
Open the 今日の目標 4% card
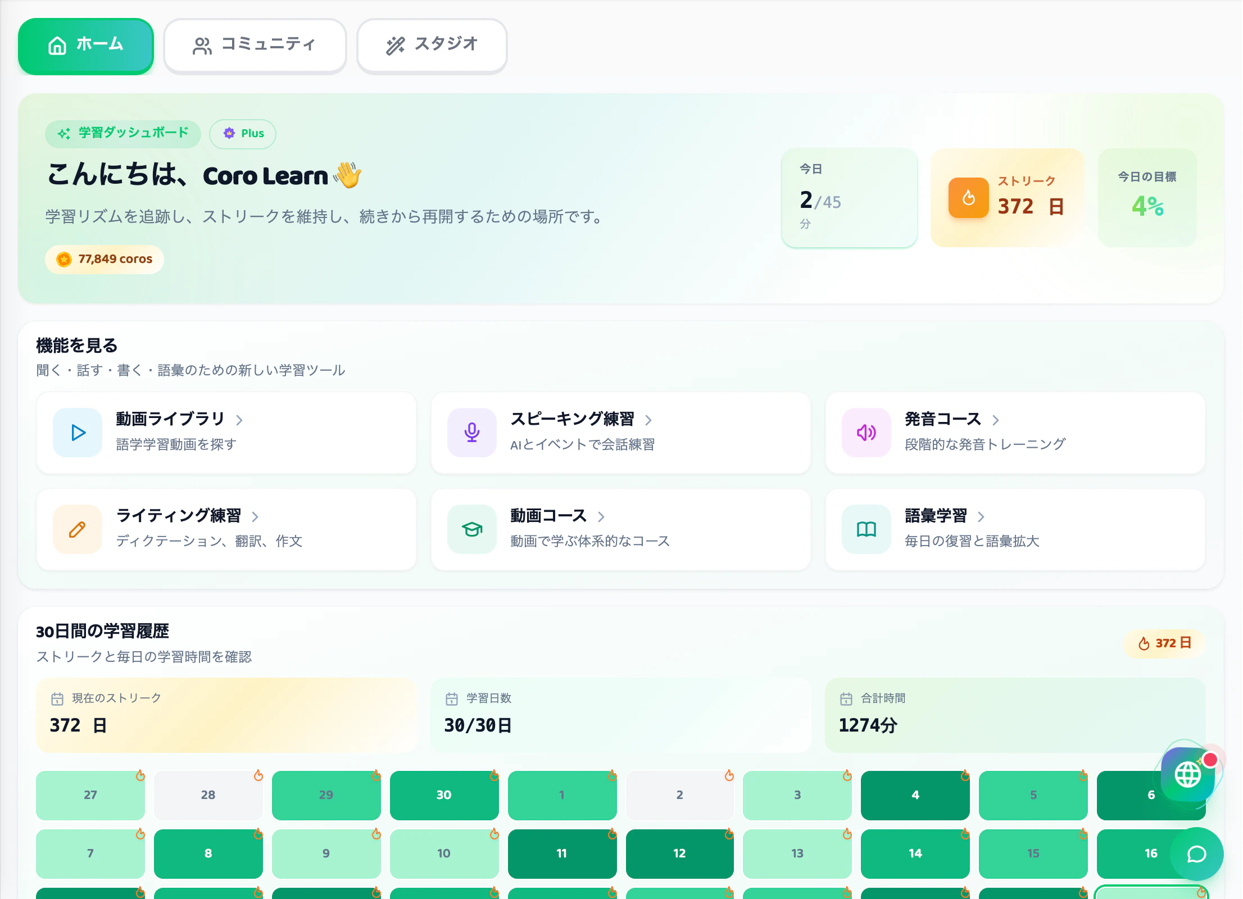point(1147,198)
